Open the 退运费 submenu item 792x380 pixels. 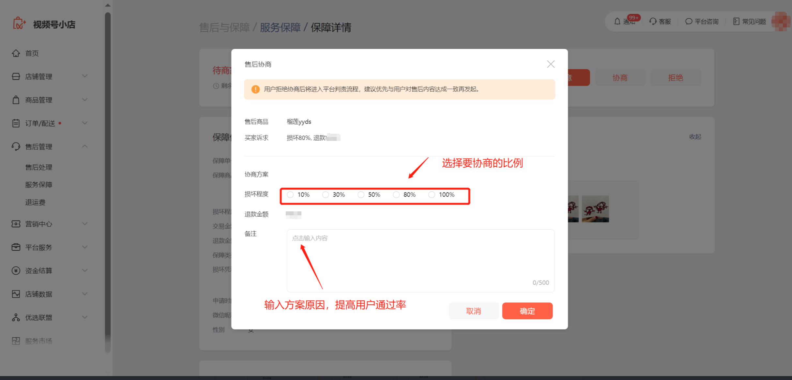pos(35,202)
